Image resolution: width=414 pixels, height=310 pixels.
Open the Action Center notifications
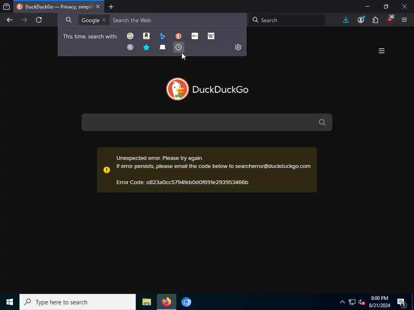401,302
